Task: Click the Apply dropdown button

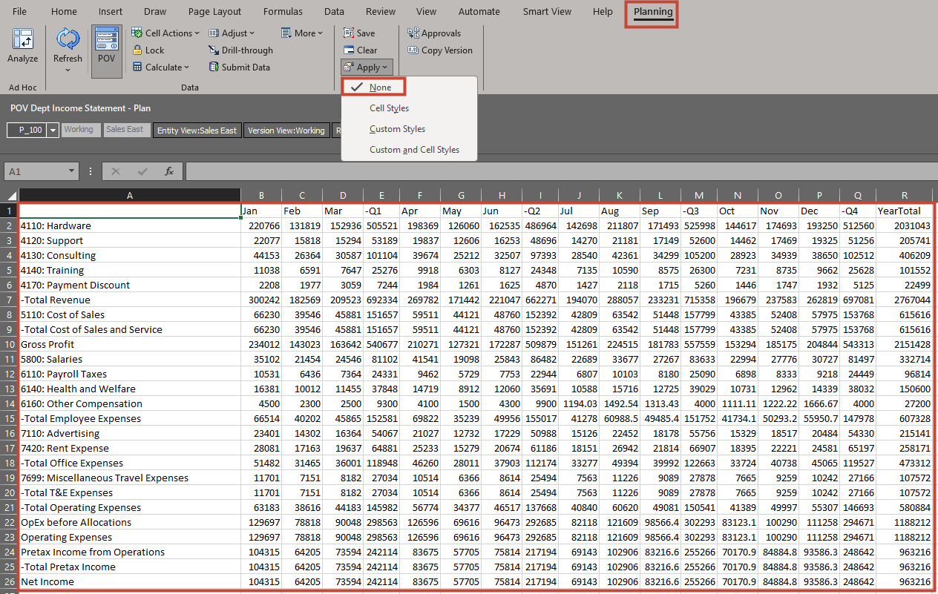Action: pos(367,67)
